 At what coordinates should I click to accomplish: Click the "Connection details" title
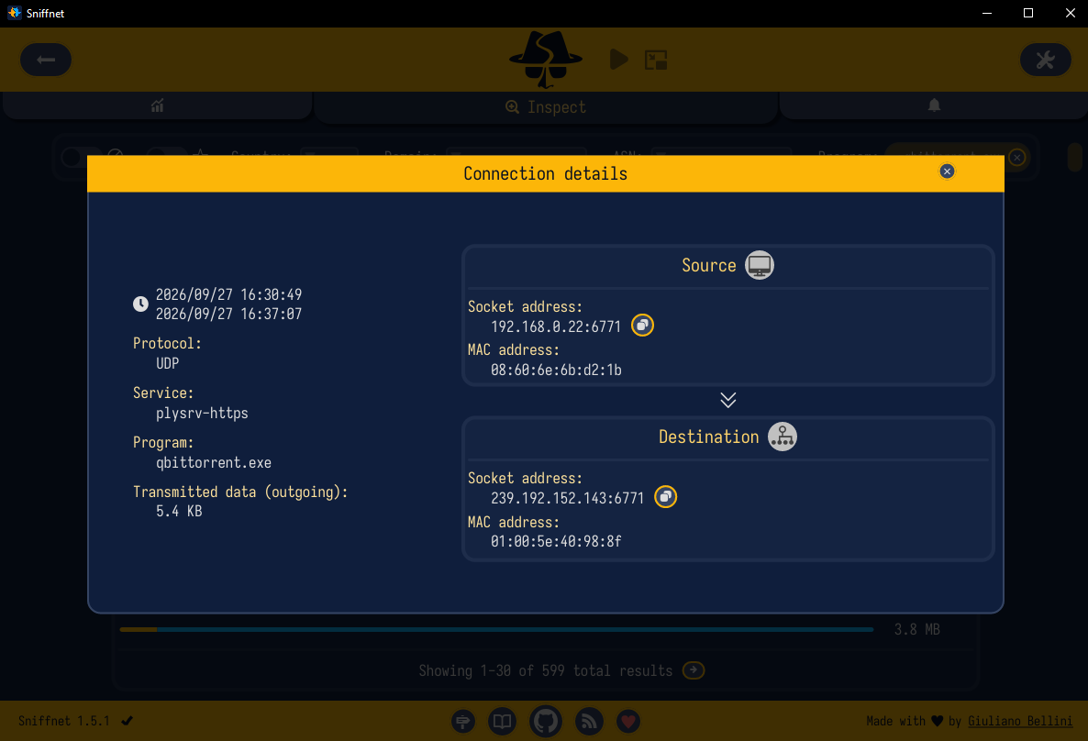(x=546, y=173)
